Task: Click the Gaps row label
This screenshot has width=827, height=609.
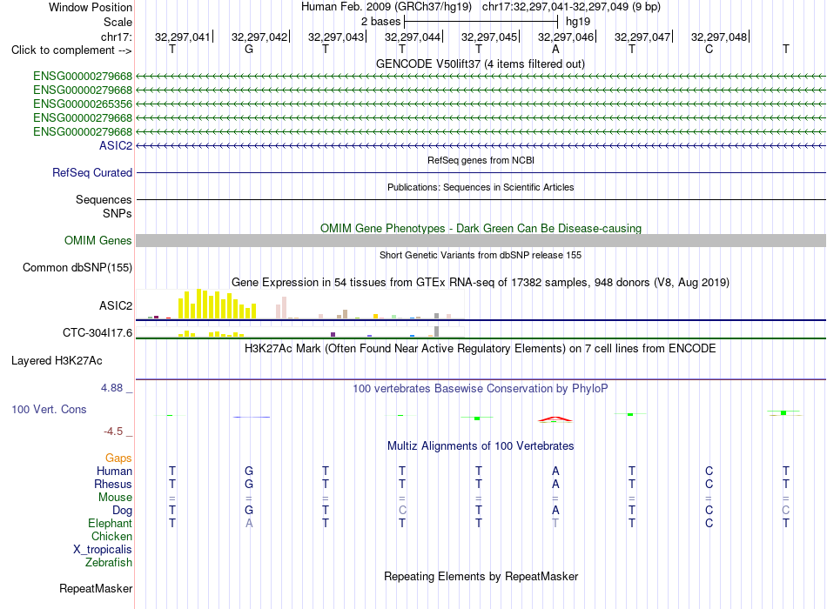Action: (x=118, y=458)
